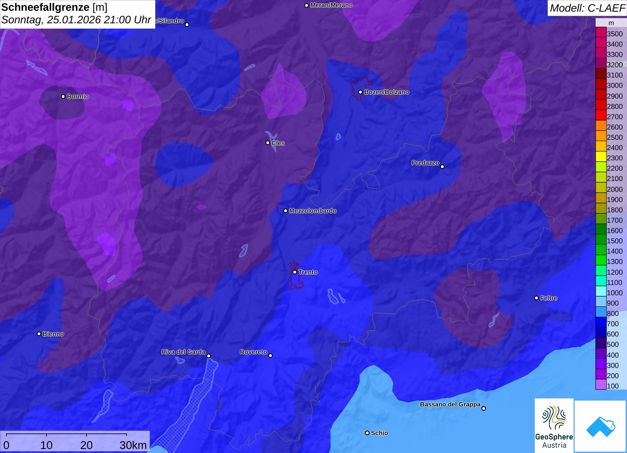Click the 100 m legend color swatch
627x453 pixels.
[x=601, y=385]
